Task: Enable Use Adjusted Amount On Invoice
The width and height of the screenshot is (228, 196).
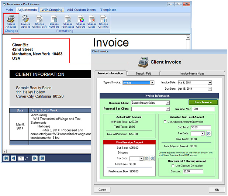Action: 165,122
